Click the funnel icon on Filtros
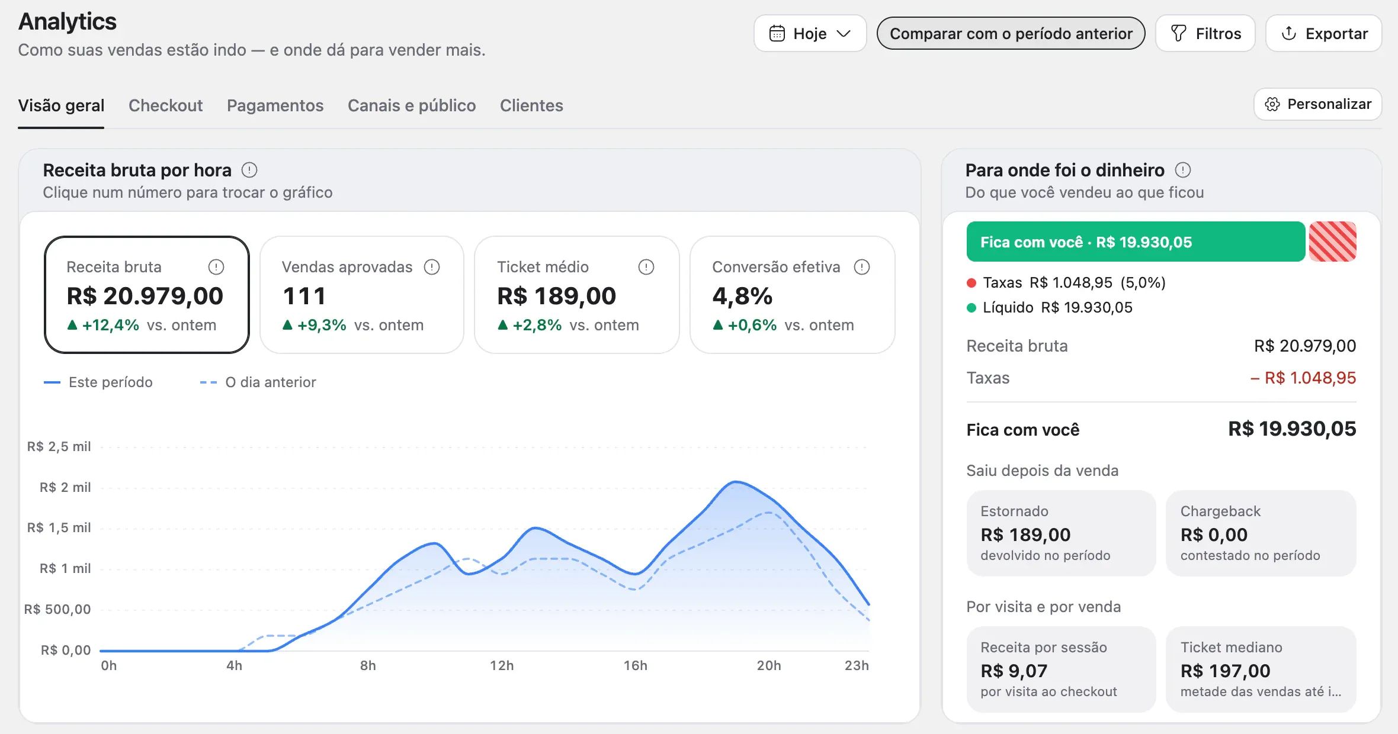Screen dimensions: 1398x734 1179,33
